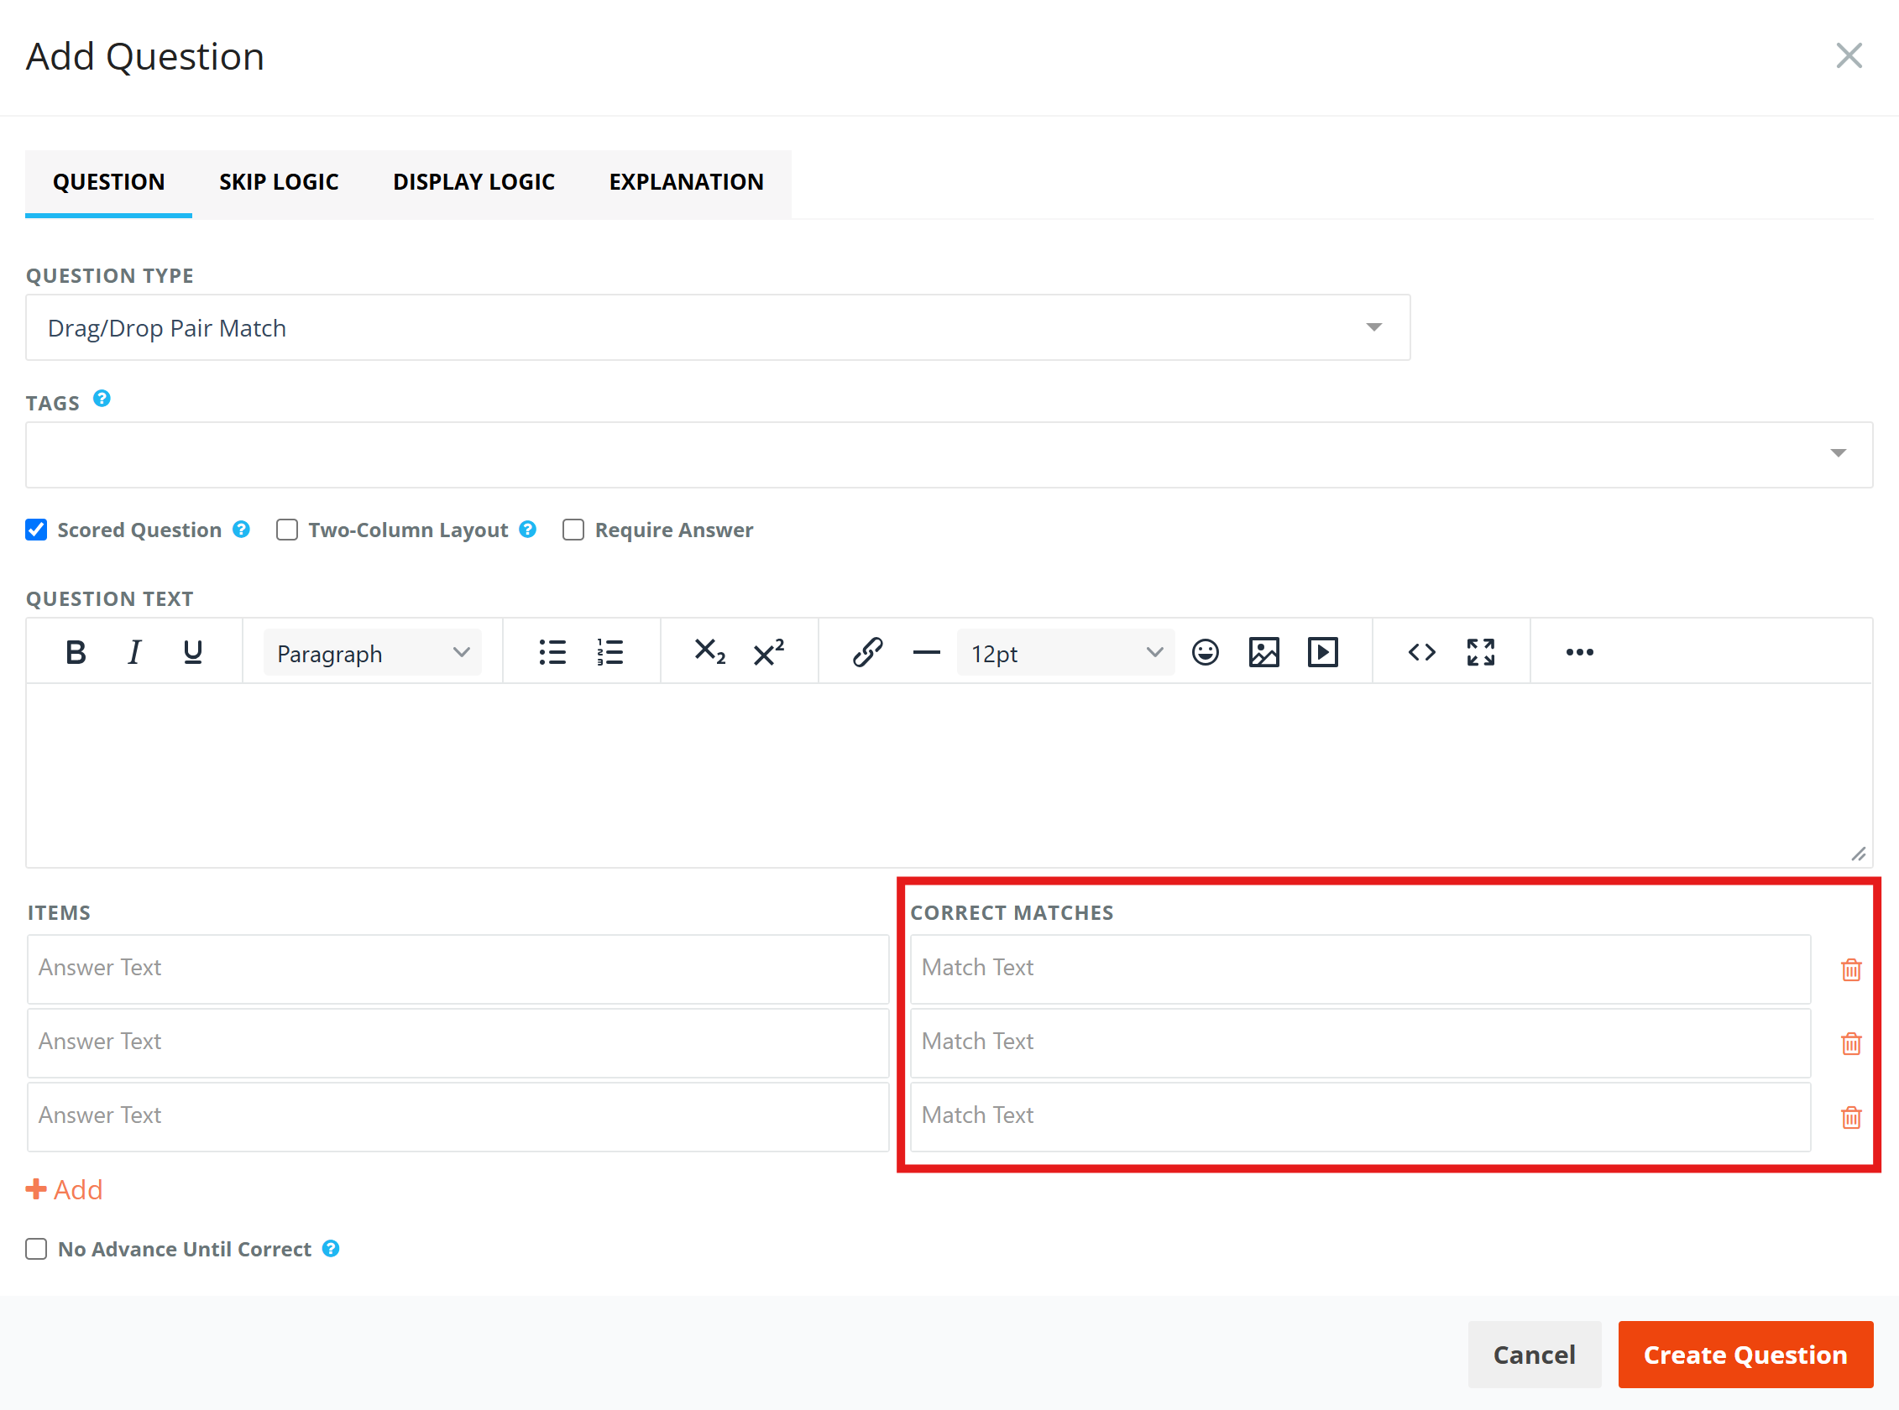
Task: Switch to the Skip Logic tab
Action: 279,183
